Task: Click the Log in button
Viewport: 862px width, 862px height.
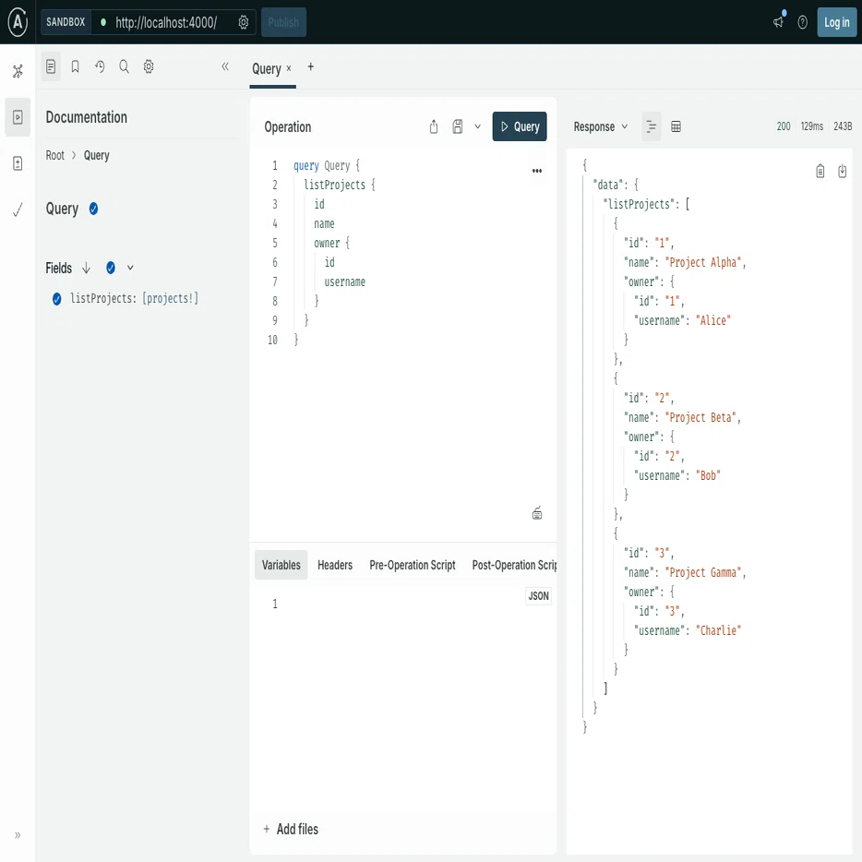Action: 837,22
